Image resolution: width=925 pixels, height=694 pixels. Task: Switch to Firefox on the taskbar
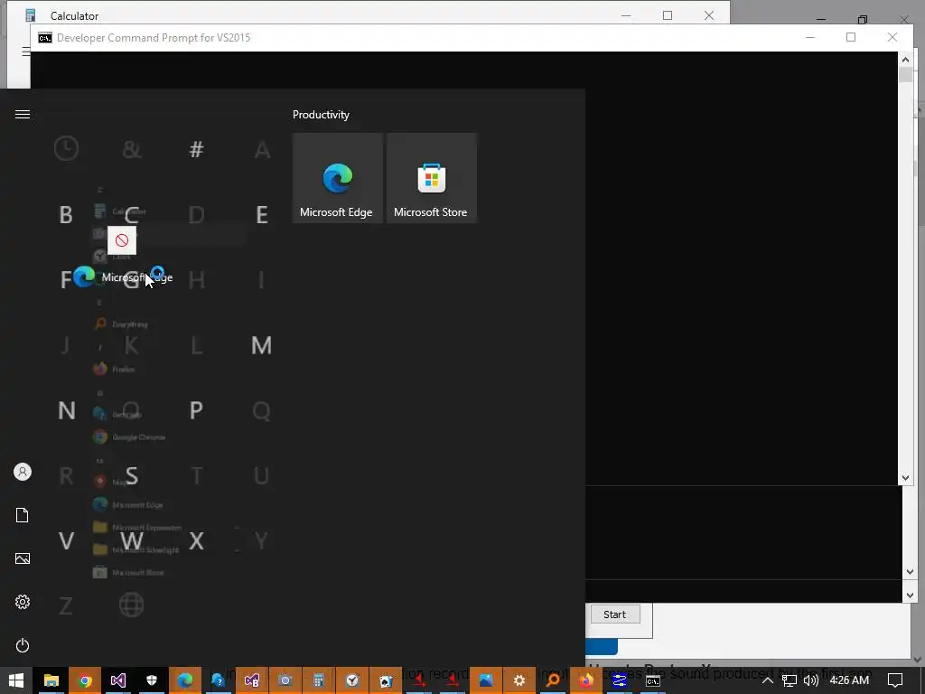click(585, 680)
